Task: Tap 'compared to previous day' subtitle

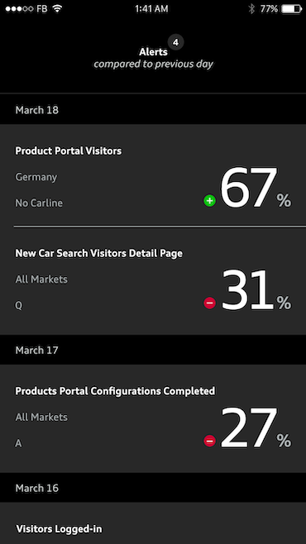Action: click(x=153, y=64)
